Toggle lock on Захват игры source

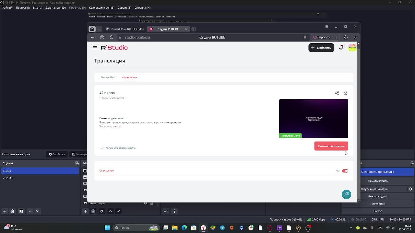coord(151,203)
